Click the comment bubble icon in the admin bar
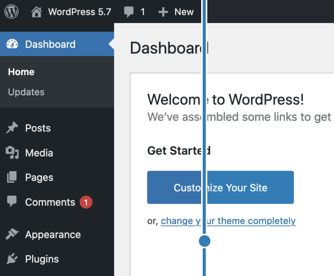Image resolution: width=334 pixels, height=276 pixels. [129, 12]
